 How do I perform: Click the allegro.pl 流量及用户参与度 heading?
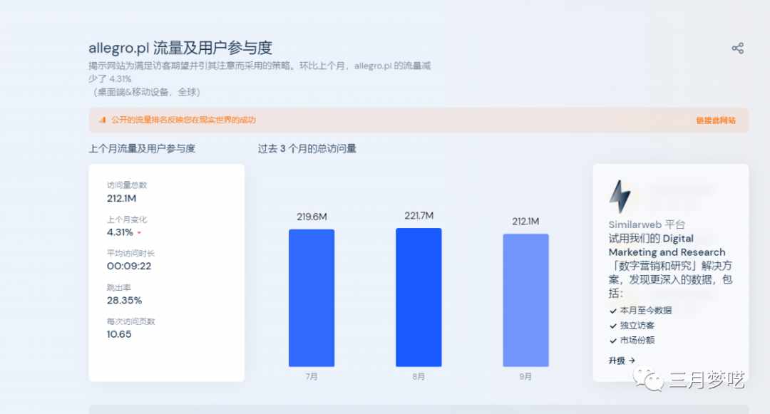click(x=180, y=48)
